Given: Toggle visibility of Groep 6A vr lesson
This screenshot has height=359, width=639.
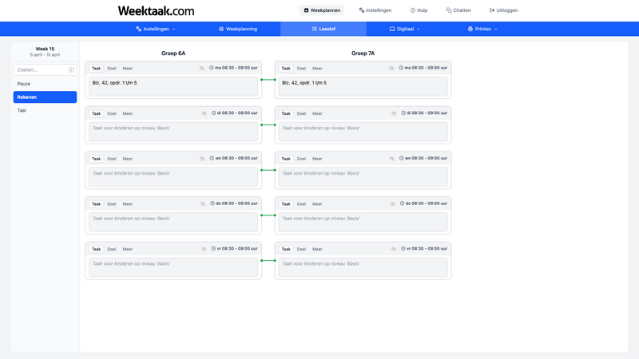Looking at the screenshot, I should [x=204, y=249].
